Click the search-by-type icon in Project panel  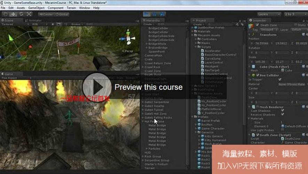[x=237, y=24]
